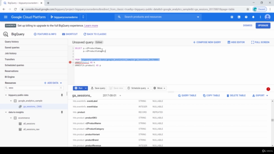
Task: Click Delete Table
Action: tap(236, 95)
